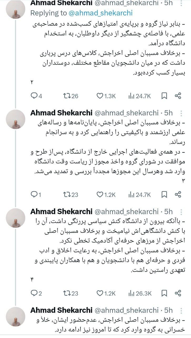
Task: Open more options menu on last tweet
Action: click(x=181, y=310)
